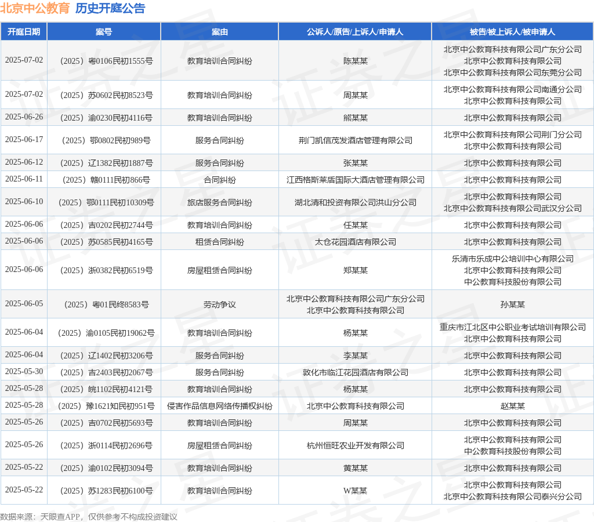Click plaintiff 熊某某
Screen dimensions: 594x522
[356, 118]
